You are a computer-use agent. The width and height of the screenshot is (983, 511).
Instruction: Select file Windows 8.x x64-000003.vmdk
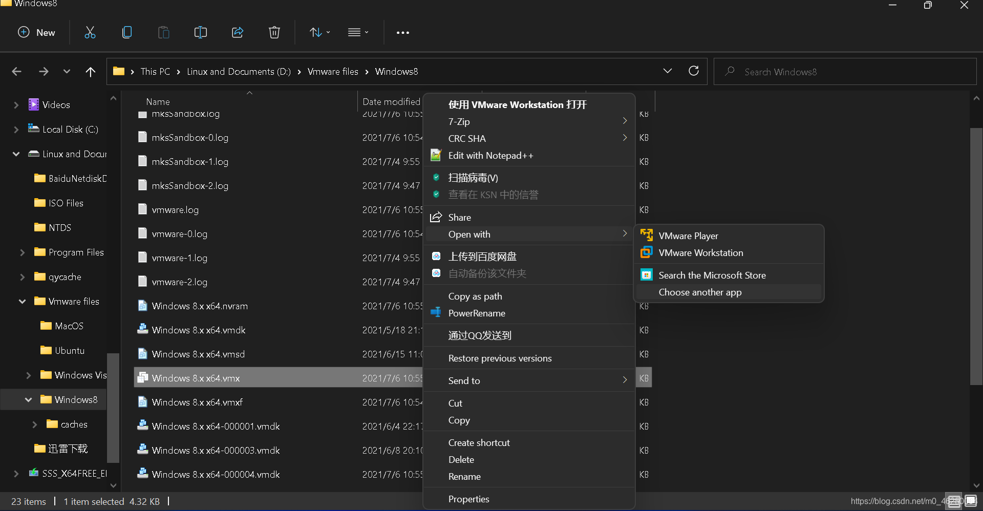pos(216,451)
